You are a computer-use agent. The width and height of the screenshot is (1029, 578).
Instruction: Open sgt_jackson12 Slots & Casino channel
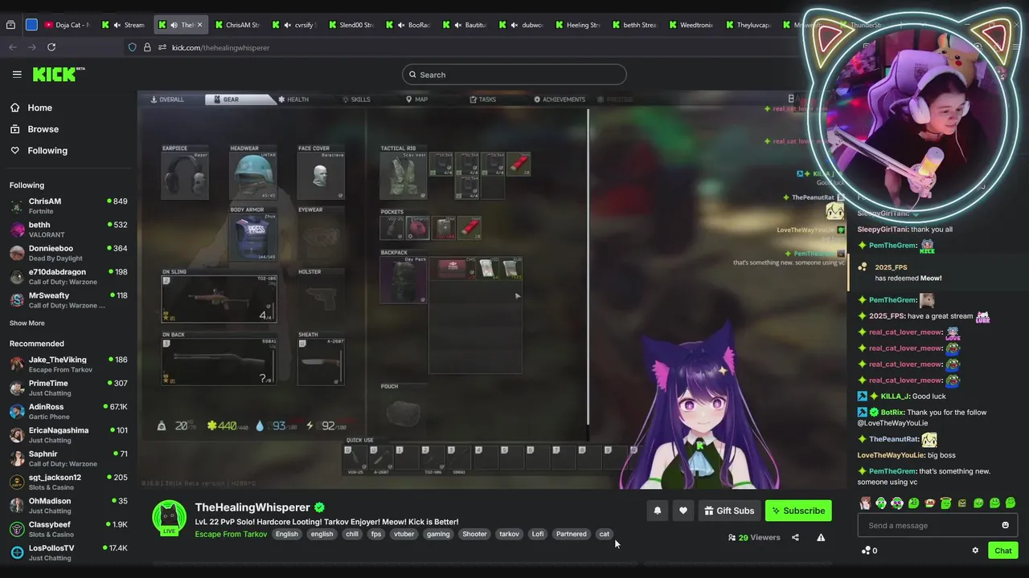click(68, 482)
